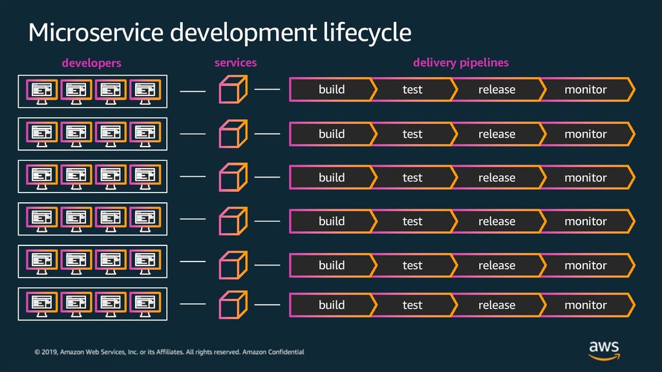Click last developer monitor in second row
The width and height of the screenshot is (662, 372).
[145, 134]
